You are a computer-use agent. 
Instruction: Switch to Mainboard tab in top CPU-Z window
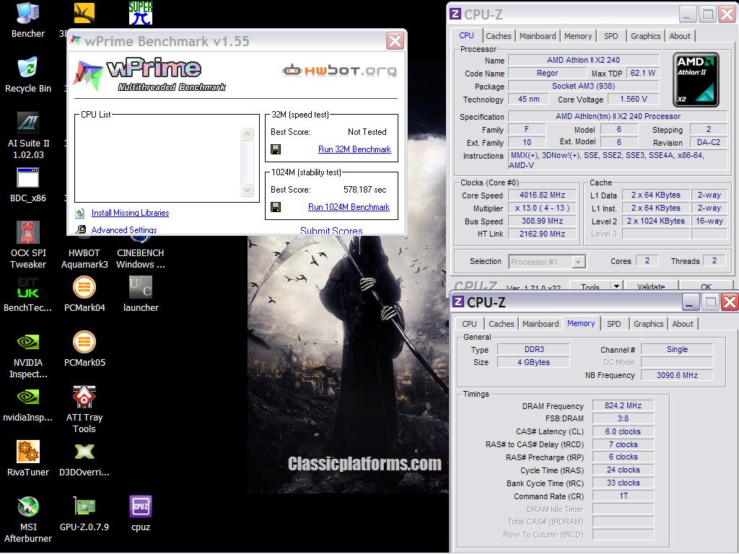tap(537, 36)
